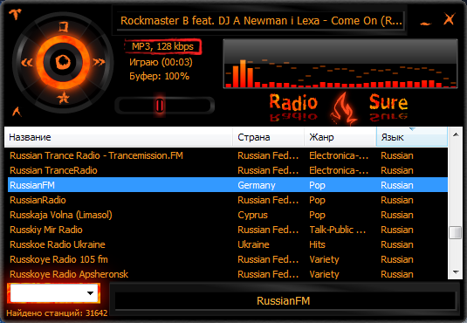
Task: Skip to next station with forward arrows
Action: (99, 62)
